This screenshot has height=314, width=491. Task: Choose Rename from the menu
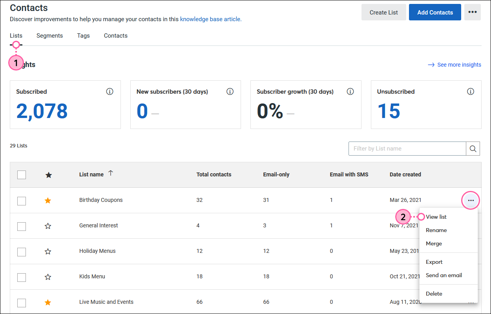436,230
